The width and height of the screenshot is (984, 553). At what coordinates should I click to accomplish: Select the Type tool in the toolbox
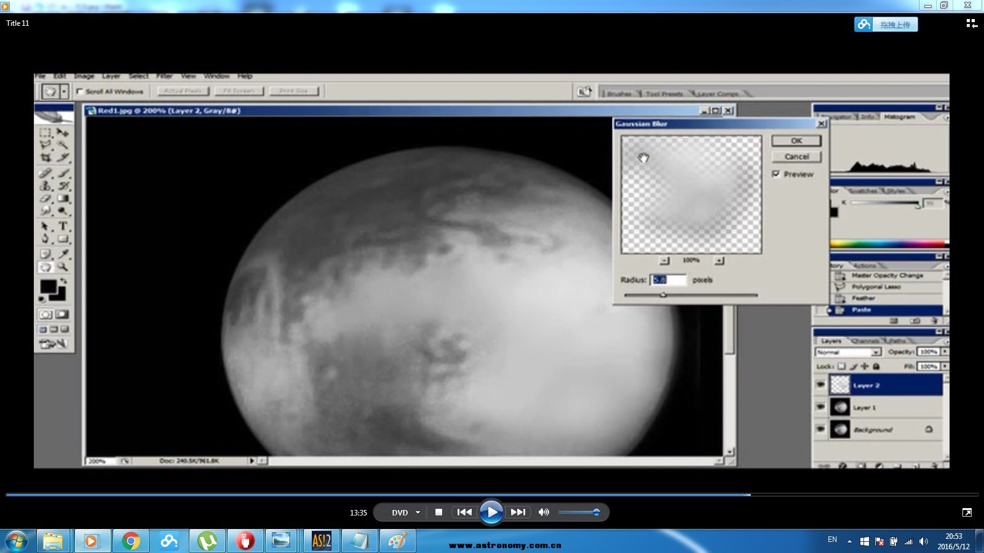[63, 226]
